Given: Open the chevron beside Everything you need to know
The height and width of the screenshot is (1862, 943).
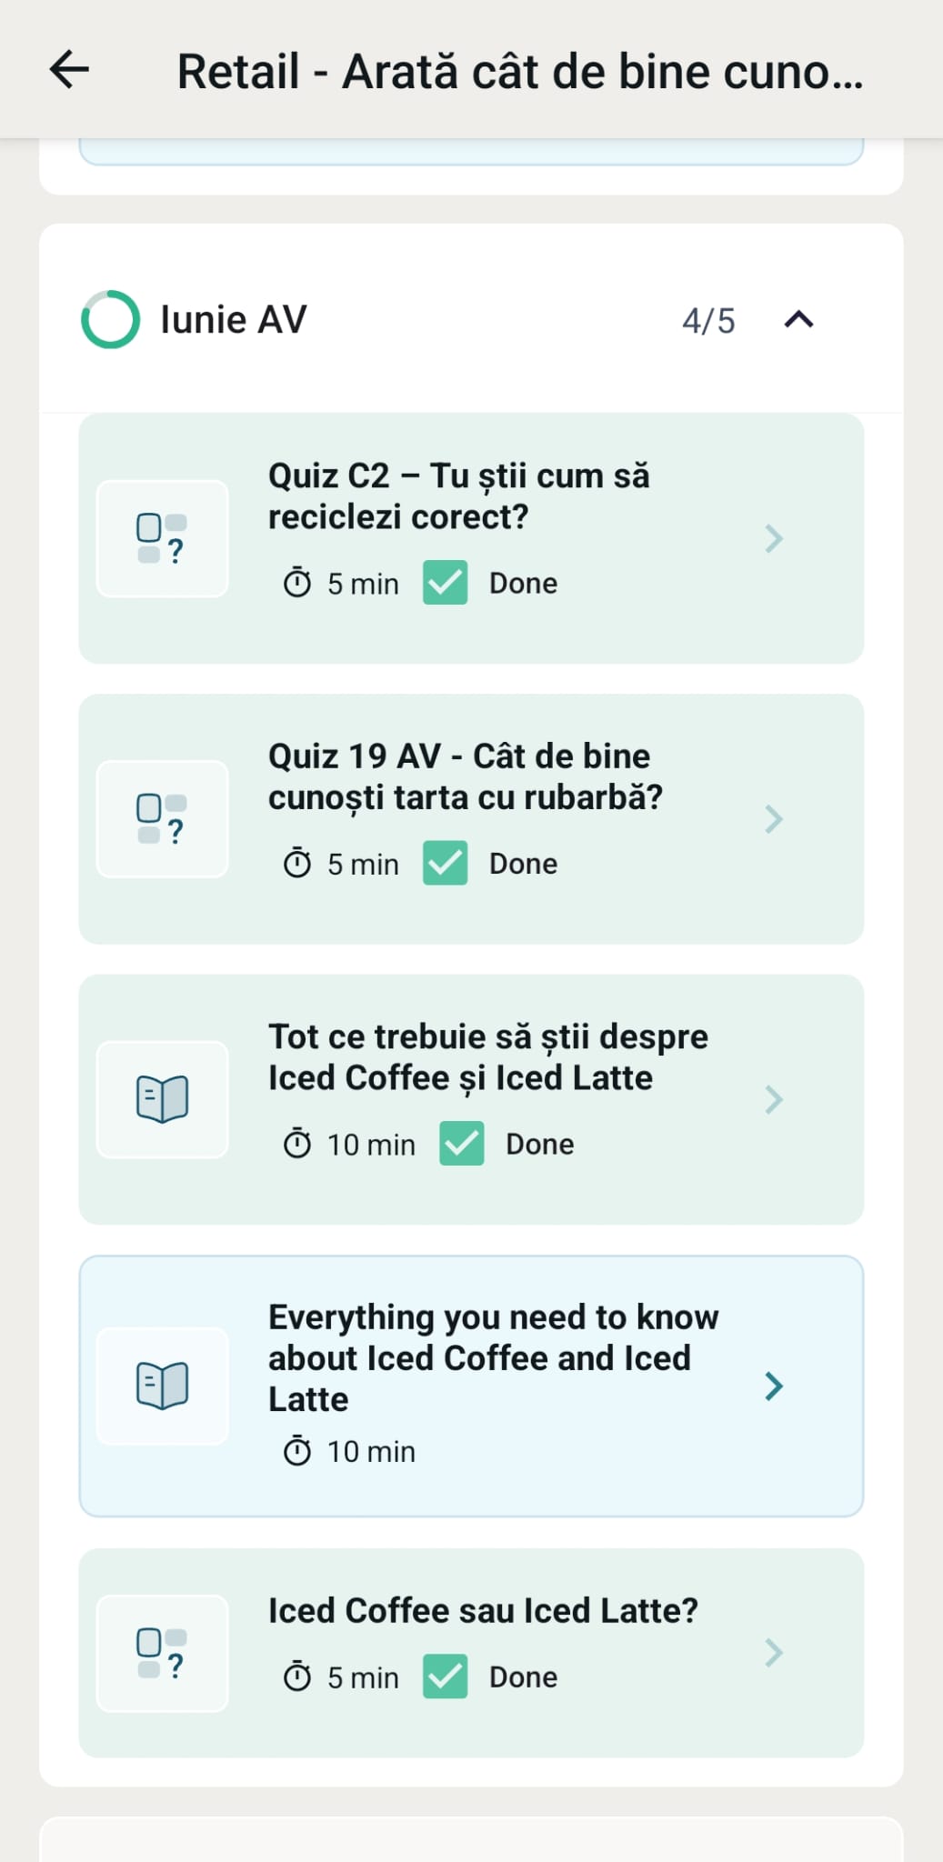Looking at the screenshot, I should (x=774, y=1386).
